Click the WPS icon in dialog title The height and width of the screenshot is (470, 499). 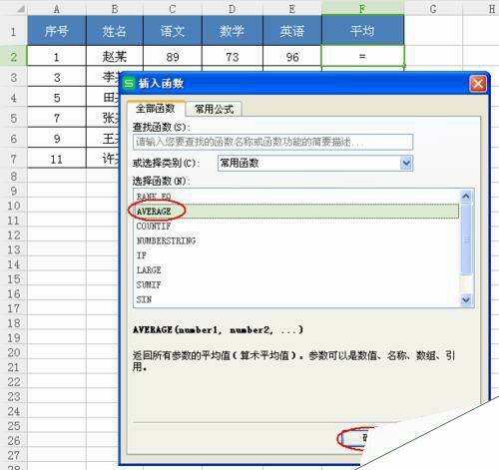coord(129,83)
